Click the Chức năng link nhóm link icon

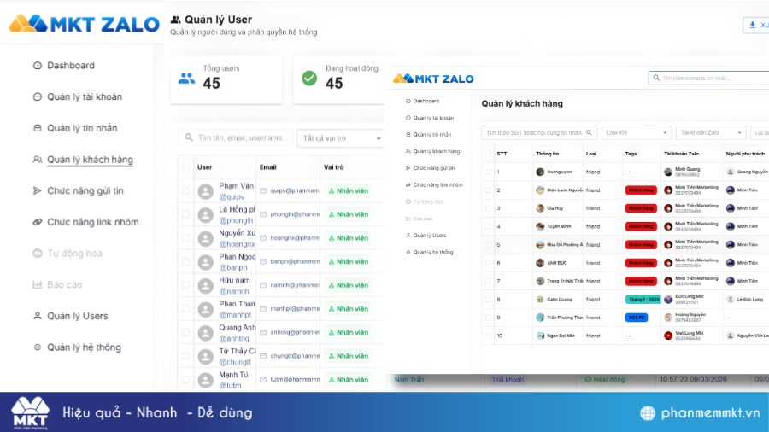click(x=37, y=222)
